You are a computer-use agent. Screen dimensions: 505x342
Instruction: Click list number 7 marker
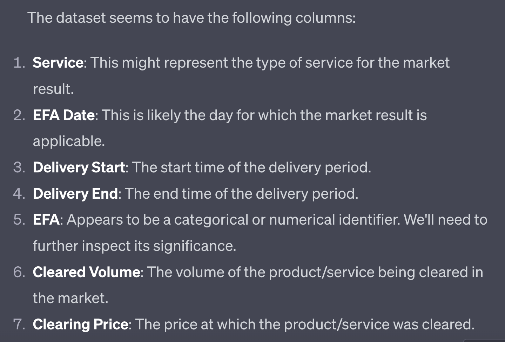[19, 324]
